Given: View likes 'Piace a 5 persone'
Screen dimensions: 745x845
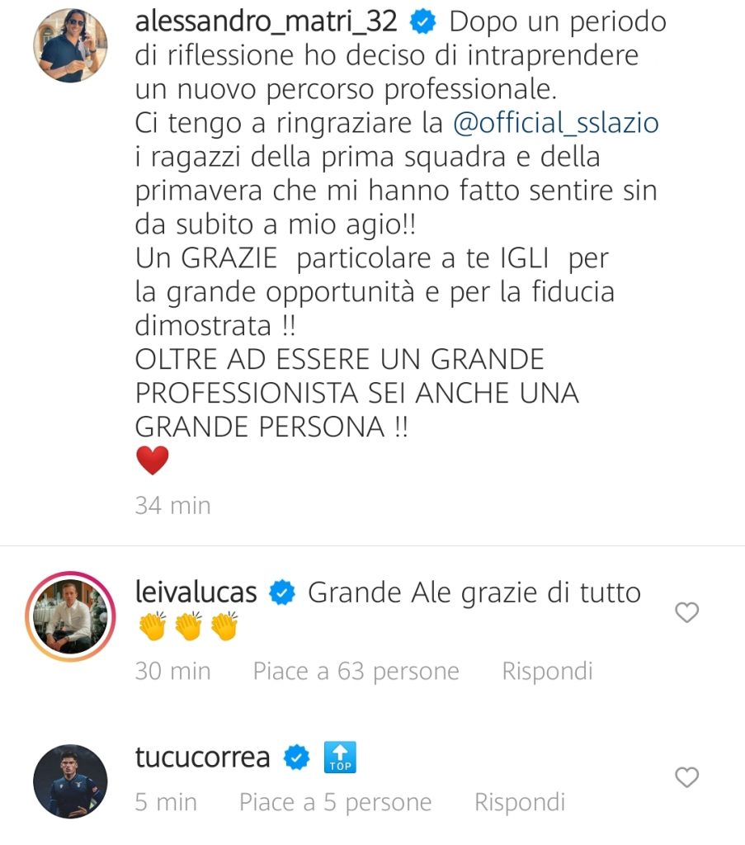Looking at the screenshot, I should (x=336, y=802).
